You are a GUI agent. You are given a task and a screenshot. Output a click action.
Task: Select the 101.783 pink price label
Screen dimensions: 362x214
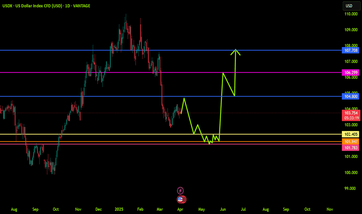[350, 147]
